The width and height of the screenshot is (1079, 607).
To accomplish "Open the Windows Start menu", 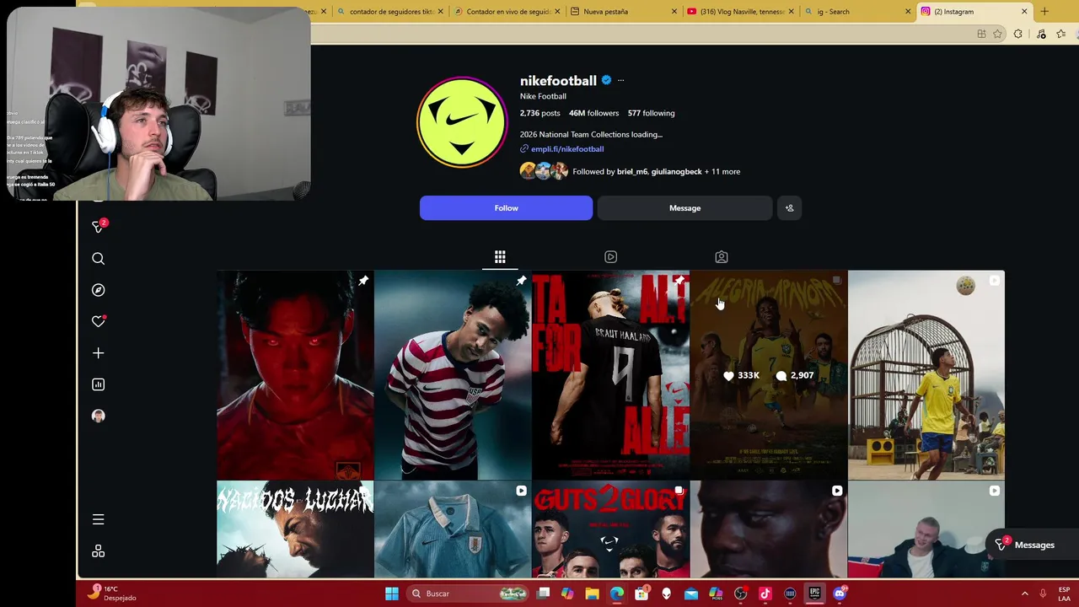I will click(392, 594).
